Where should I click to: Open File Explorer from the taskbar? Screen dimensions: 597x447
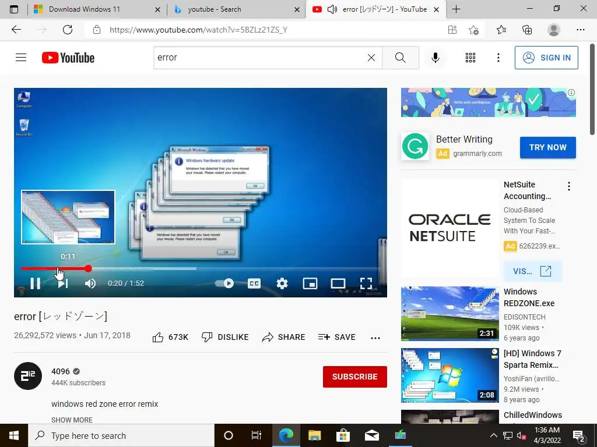click(314, 435)
